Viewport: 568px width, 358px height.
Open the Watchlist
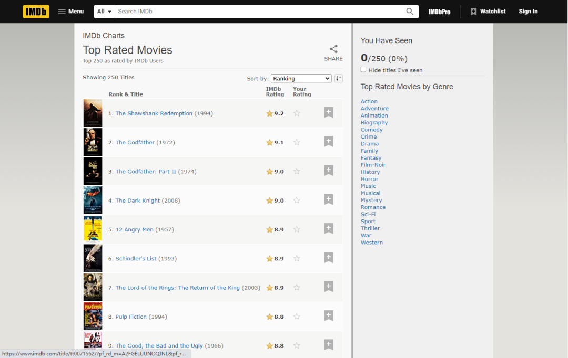point(488,12)
